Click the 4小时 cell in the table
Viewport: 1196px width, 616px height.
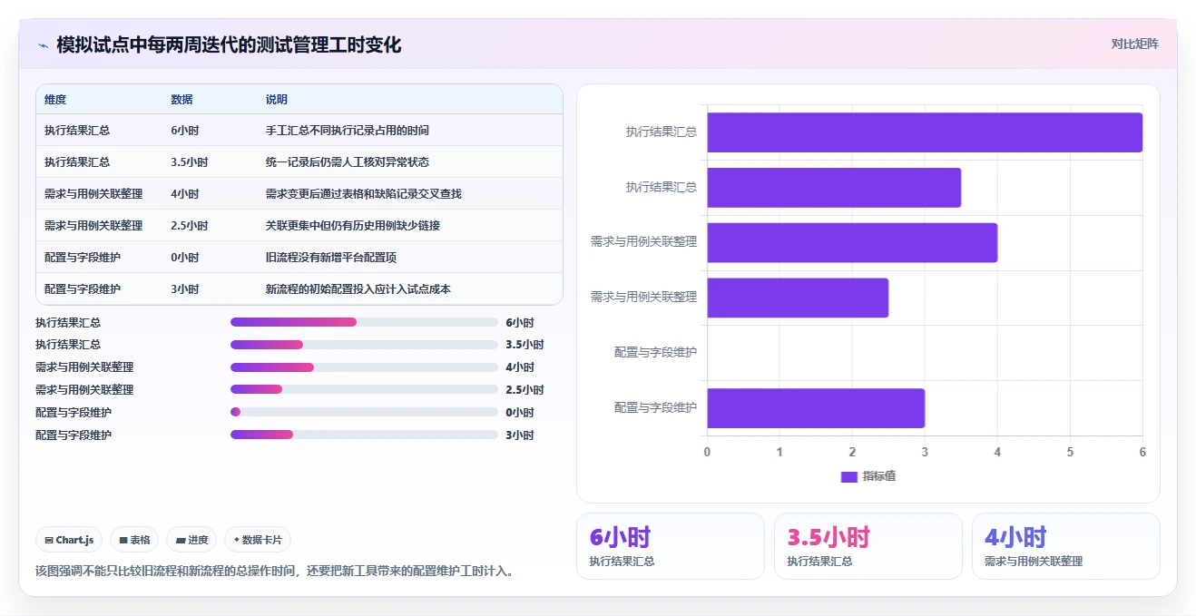coord(184,194)
